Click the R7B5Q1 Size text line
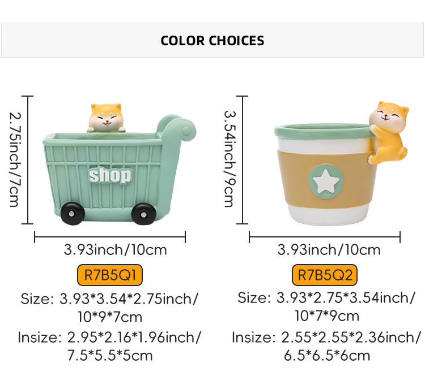This screenshot has height=372, width=425. (110, 308)
